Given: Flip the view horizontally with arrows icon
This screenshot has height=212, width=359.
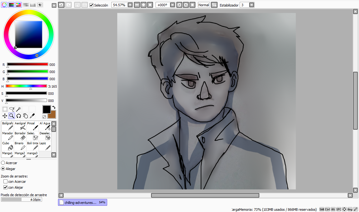Looking at the screenshot, I should [x=214, y=5].
